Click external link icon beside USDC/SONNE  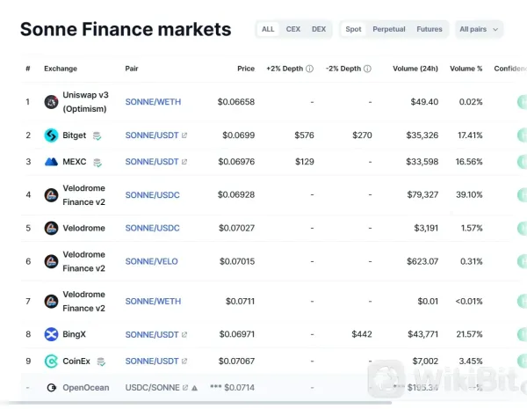click(185, 388)
